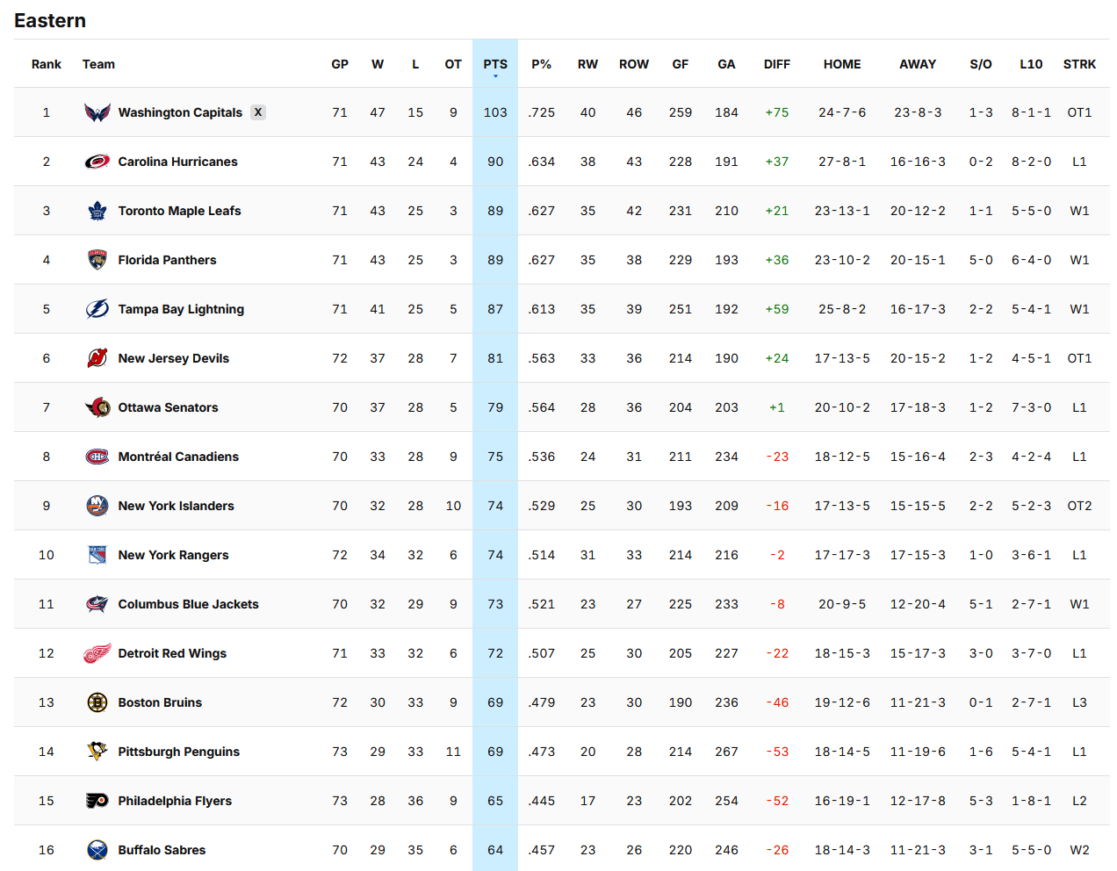Open the Boston Bruins team link
Screen dimensions: 1117x871
160,702
